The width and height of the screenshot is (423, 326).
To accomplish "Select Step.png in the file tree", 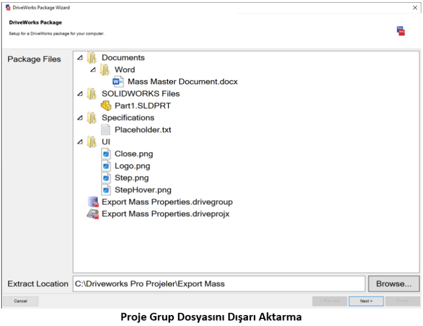I will [132, 178].
